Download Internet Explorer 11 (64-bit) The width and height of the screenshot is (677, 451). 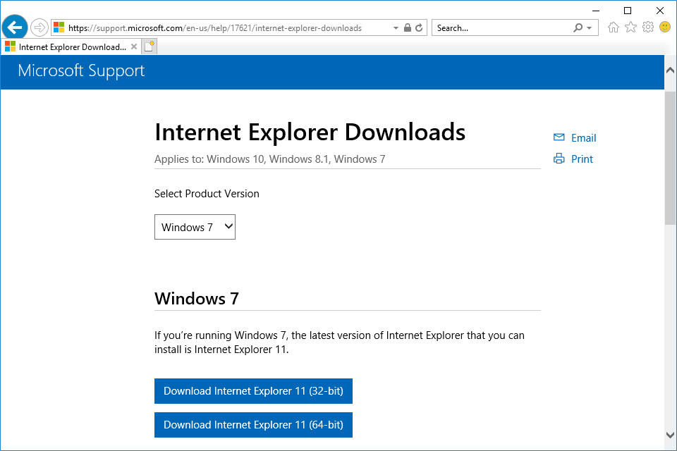click(253, 425)
